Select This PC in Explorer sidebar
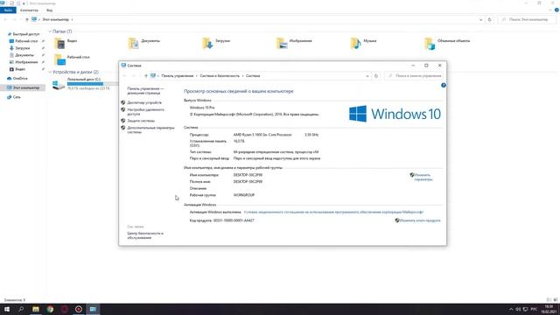Screen dimensions: 560x315 [x=26, y=87]
